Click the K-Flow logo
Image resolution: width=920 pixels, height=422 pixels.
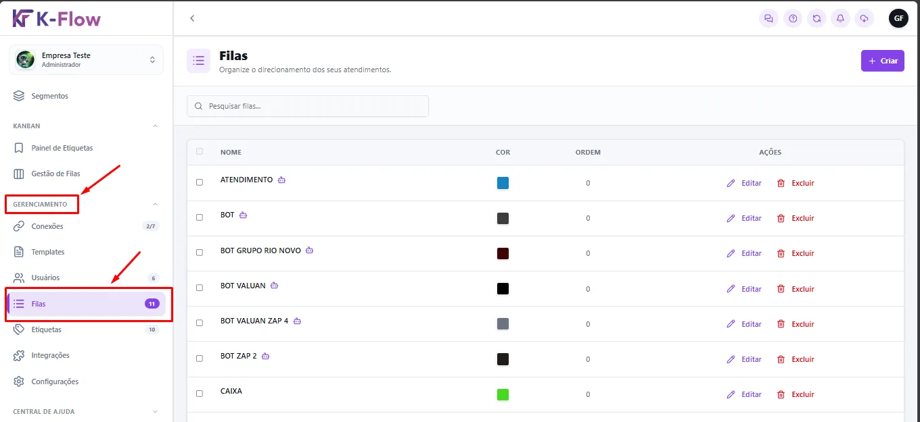(x=57, y=18)
